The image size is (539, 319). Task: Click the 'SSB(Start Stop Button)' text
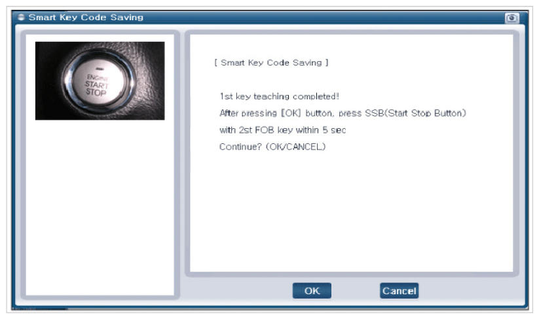[x=423, y=113]
